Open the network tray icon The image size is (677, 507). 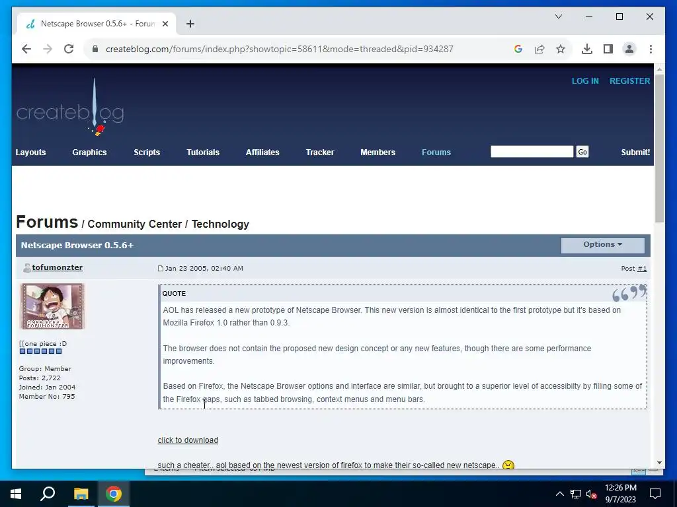(x=576, y=494)
